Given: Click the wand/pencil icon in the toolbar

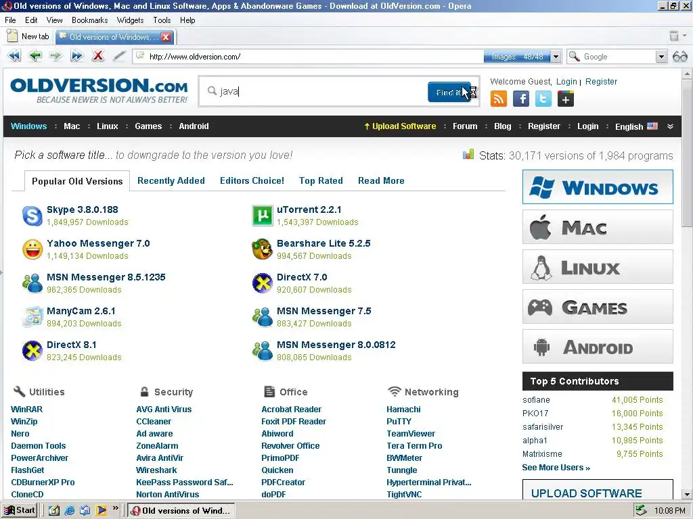Looking at the screenshot, I should [119, 56].
